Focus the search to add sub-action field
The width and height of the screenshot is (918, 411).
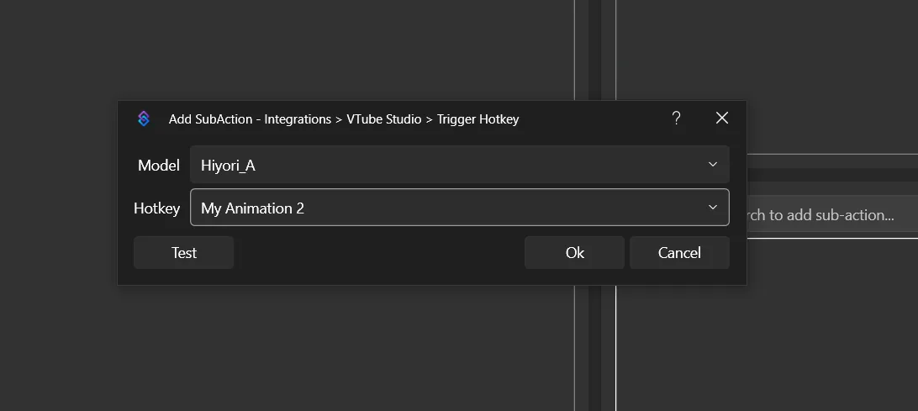tap(832, 215)
